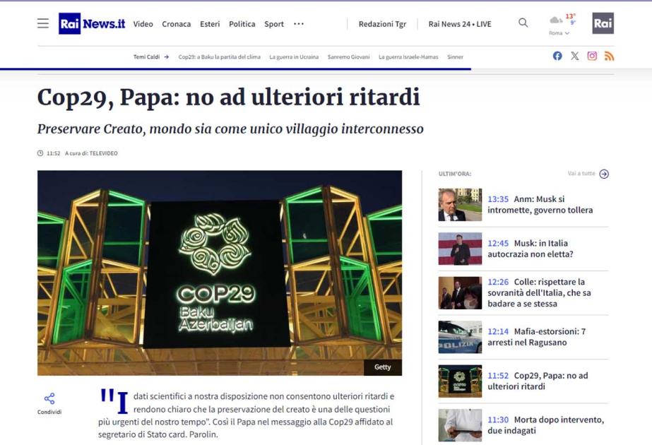Viewport: 652px width, 445px height.
Task: Click the Getty image credit label
Action: click(x=383, y=367)
